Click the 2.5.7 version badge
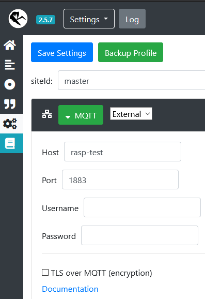This screenshot has height=299, width=205. (45, 20)
